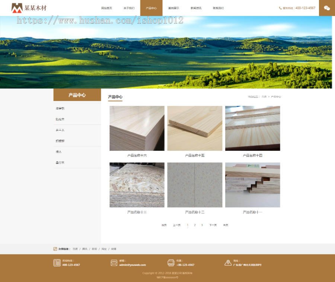This screenshot has height=282, width=335.
Task: Select the first sidebar product category
Action: click(60, 108)
